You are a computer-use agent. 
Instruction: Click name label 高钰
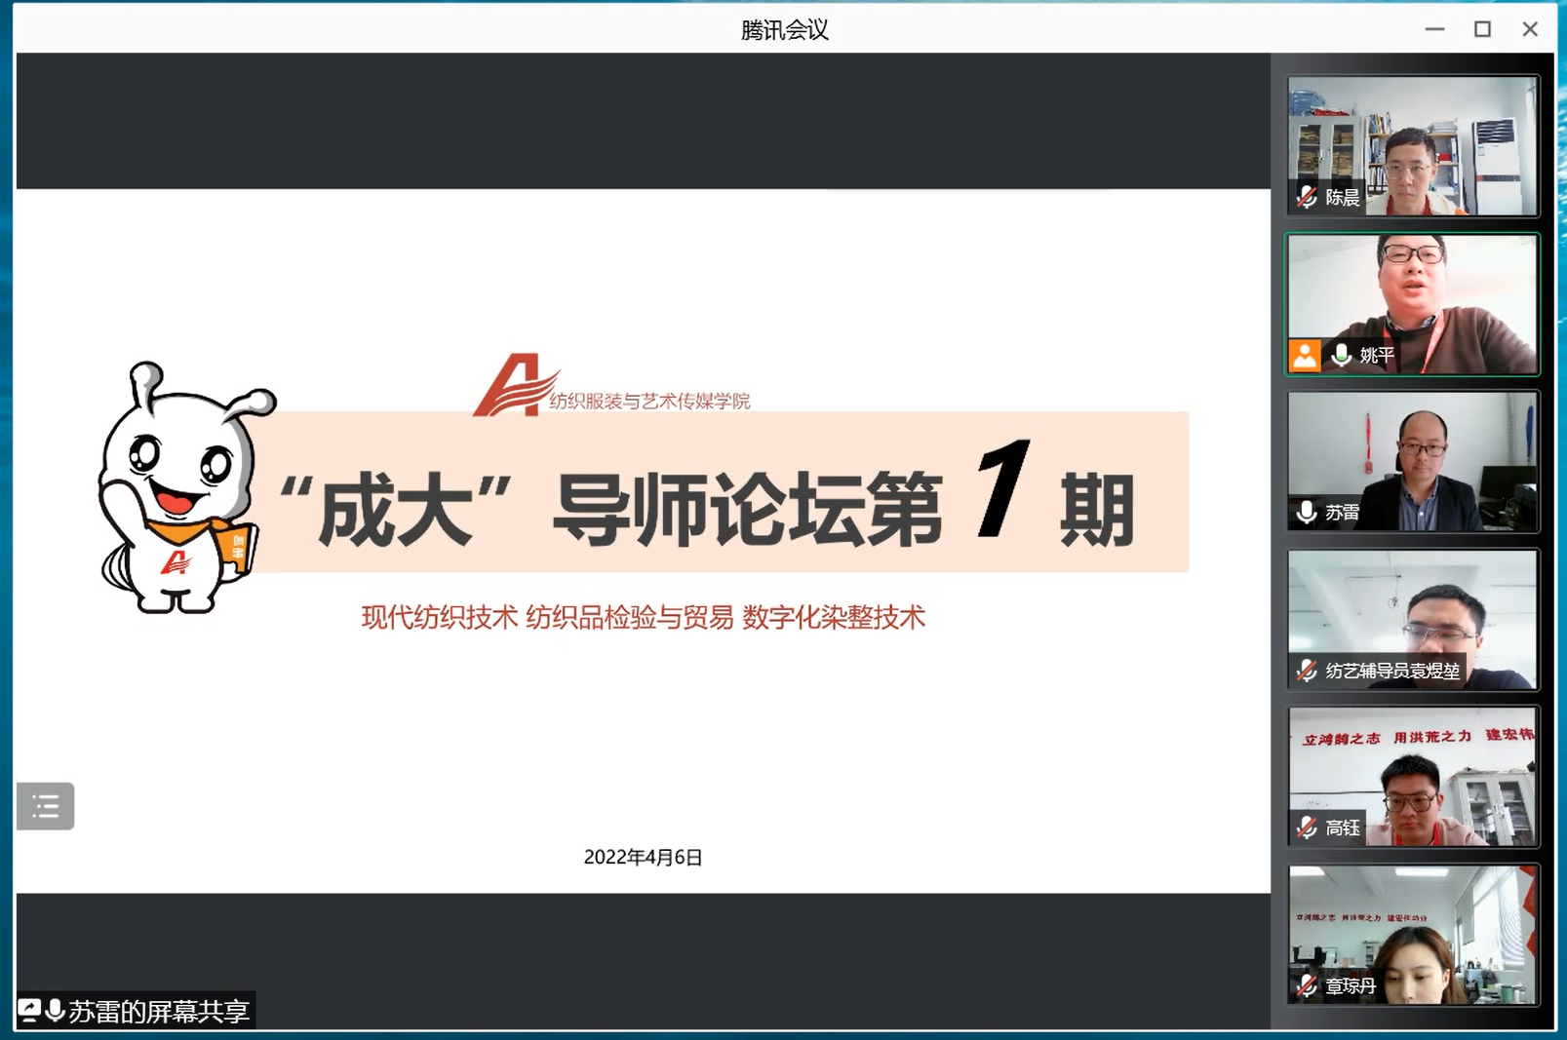(1342, 828)
